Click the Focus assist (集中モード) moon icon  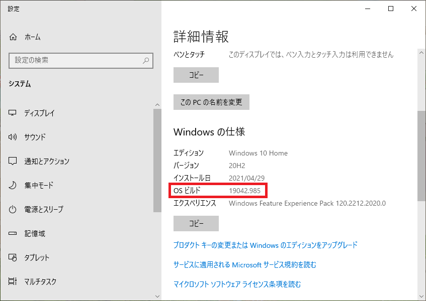point(13,185)
